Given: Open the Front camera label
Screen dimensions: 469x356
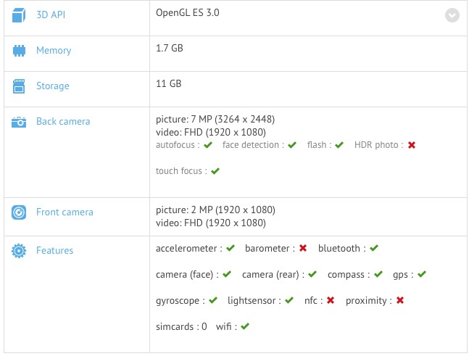Looking at the screenshot, I should (x=65, y=212).
